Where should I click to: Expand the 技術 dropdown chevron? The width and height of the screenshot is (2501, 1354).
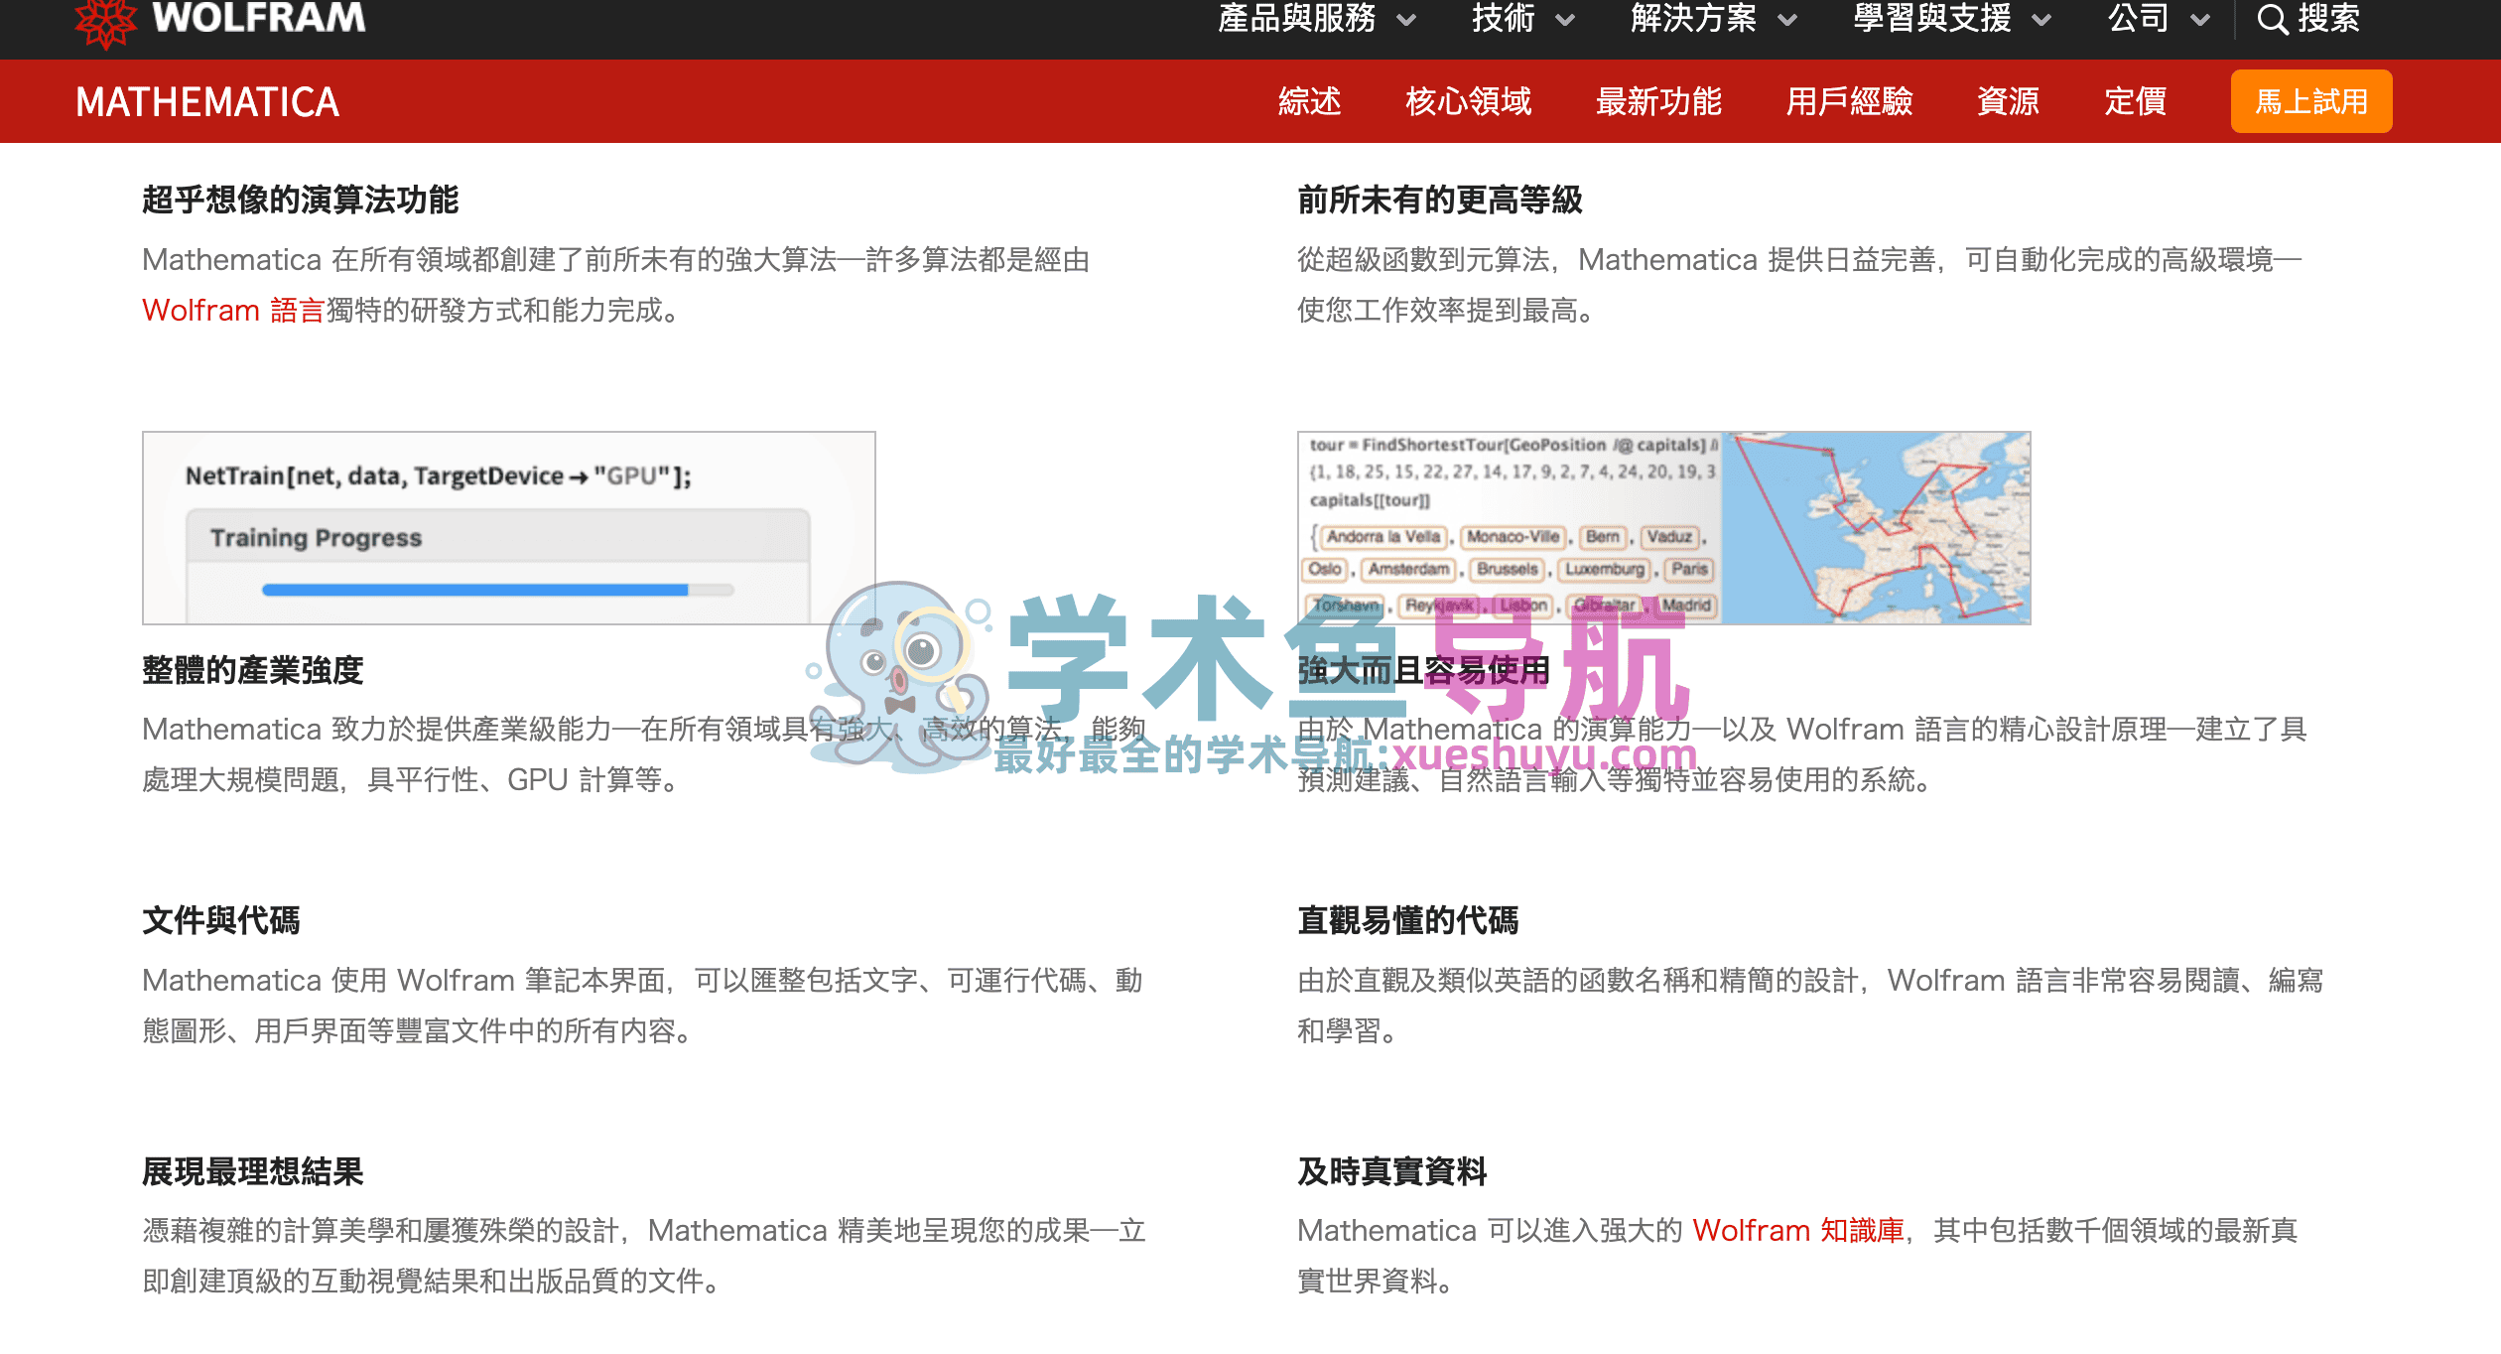tap(1565, 20)
